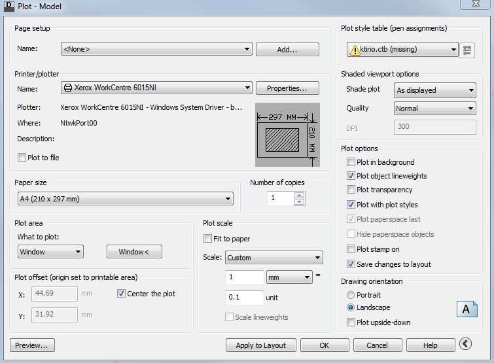This screenshot has width=494, height=363.
Task: Close the Plot dialog window
Action: (476, 4)
